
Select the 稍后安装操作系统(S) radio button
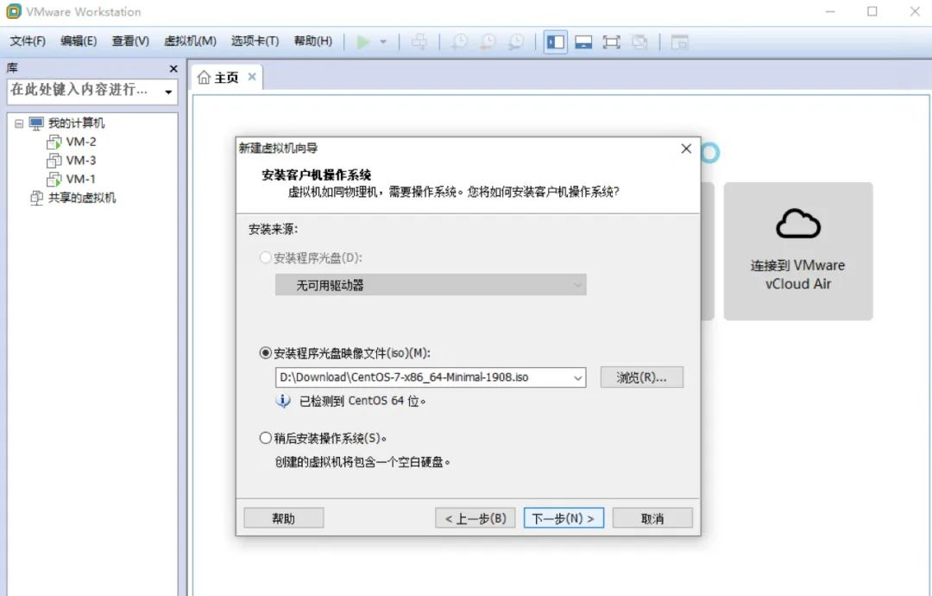click(x=266, y=439)
